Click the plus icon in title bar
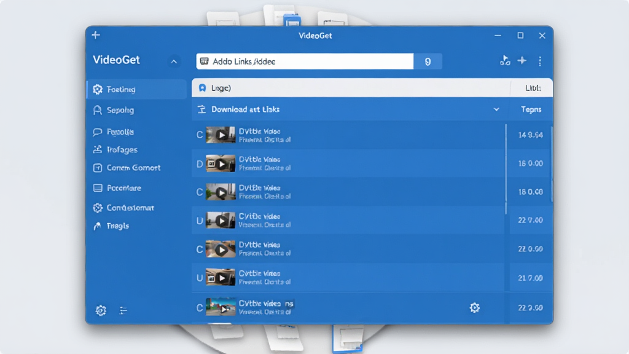Viewport: 629px width, 354px height. pyautogui.click(x=95, y=35)
